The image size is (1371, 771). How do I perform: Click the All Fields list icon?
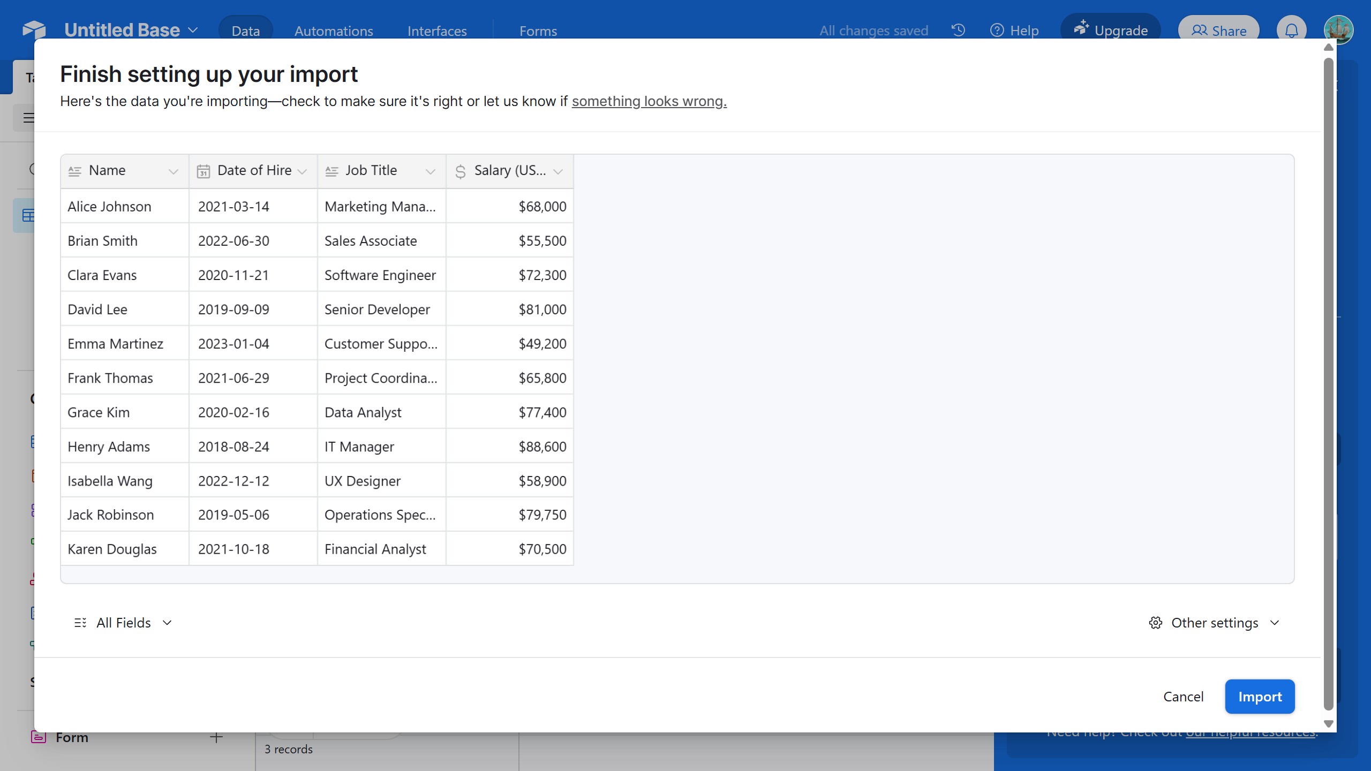point(80,623)
